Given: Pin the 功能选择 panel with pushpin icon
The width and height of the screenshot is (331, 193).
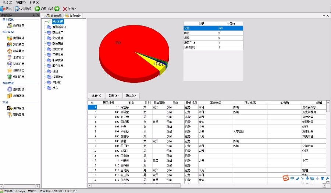Looking at the screenshot, I should pyautogui.click(x=33, y=15).
